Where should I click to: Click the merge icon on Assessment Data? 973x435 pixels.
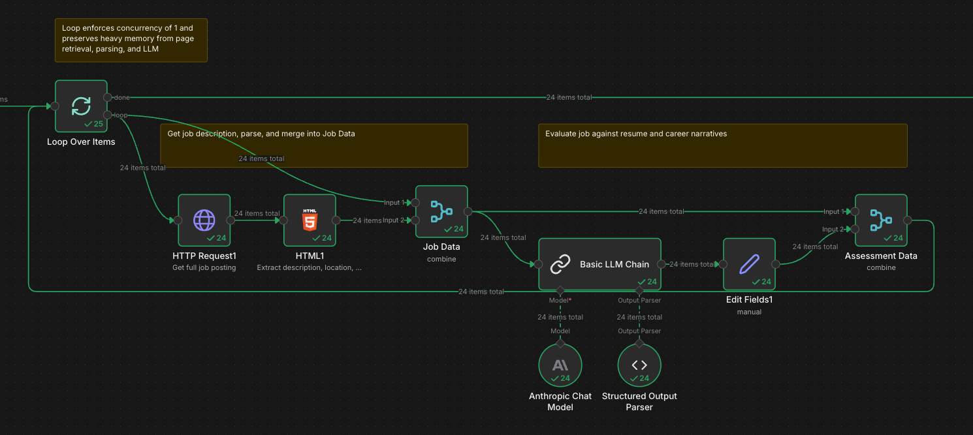pyautogui.click(x=880, y=220)
